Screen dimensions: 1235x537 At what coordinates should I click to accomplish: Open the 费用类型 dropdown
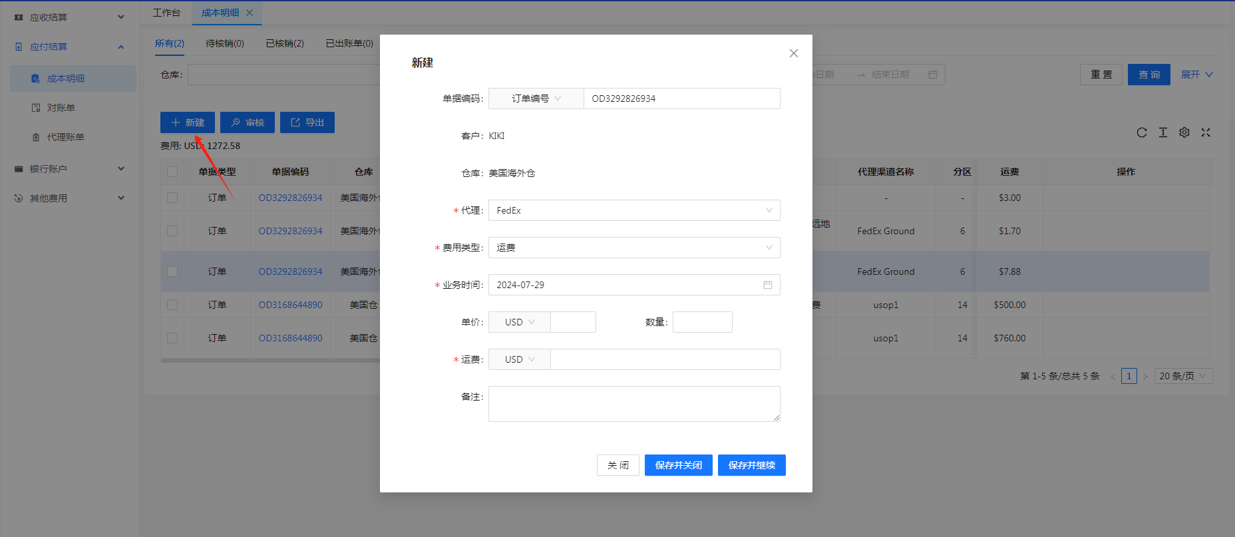(x=633, y=248)
